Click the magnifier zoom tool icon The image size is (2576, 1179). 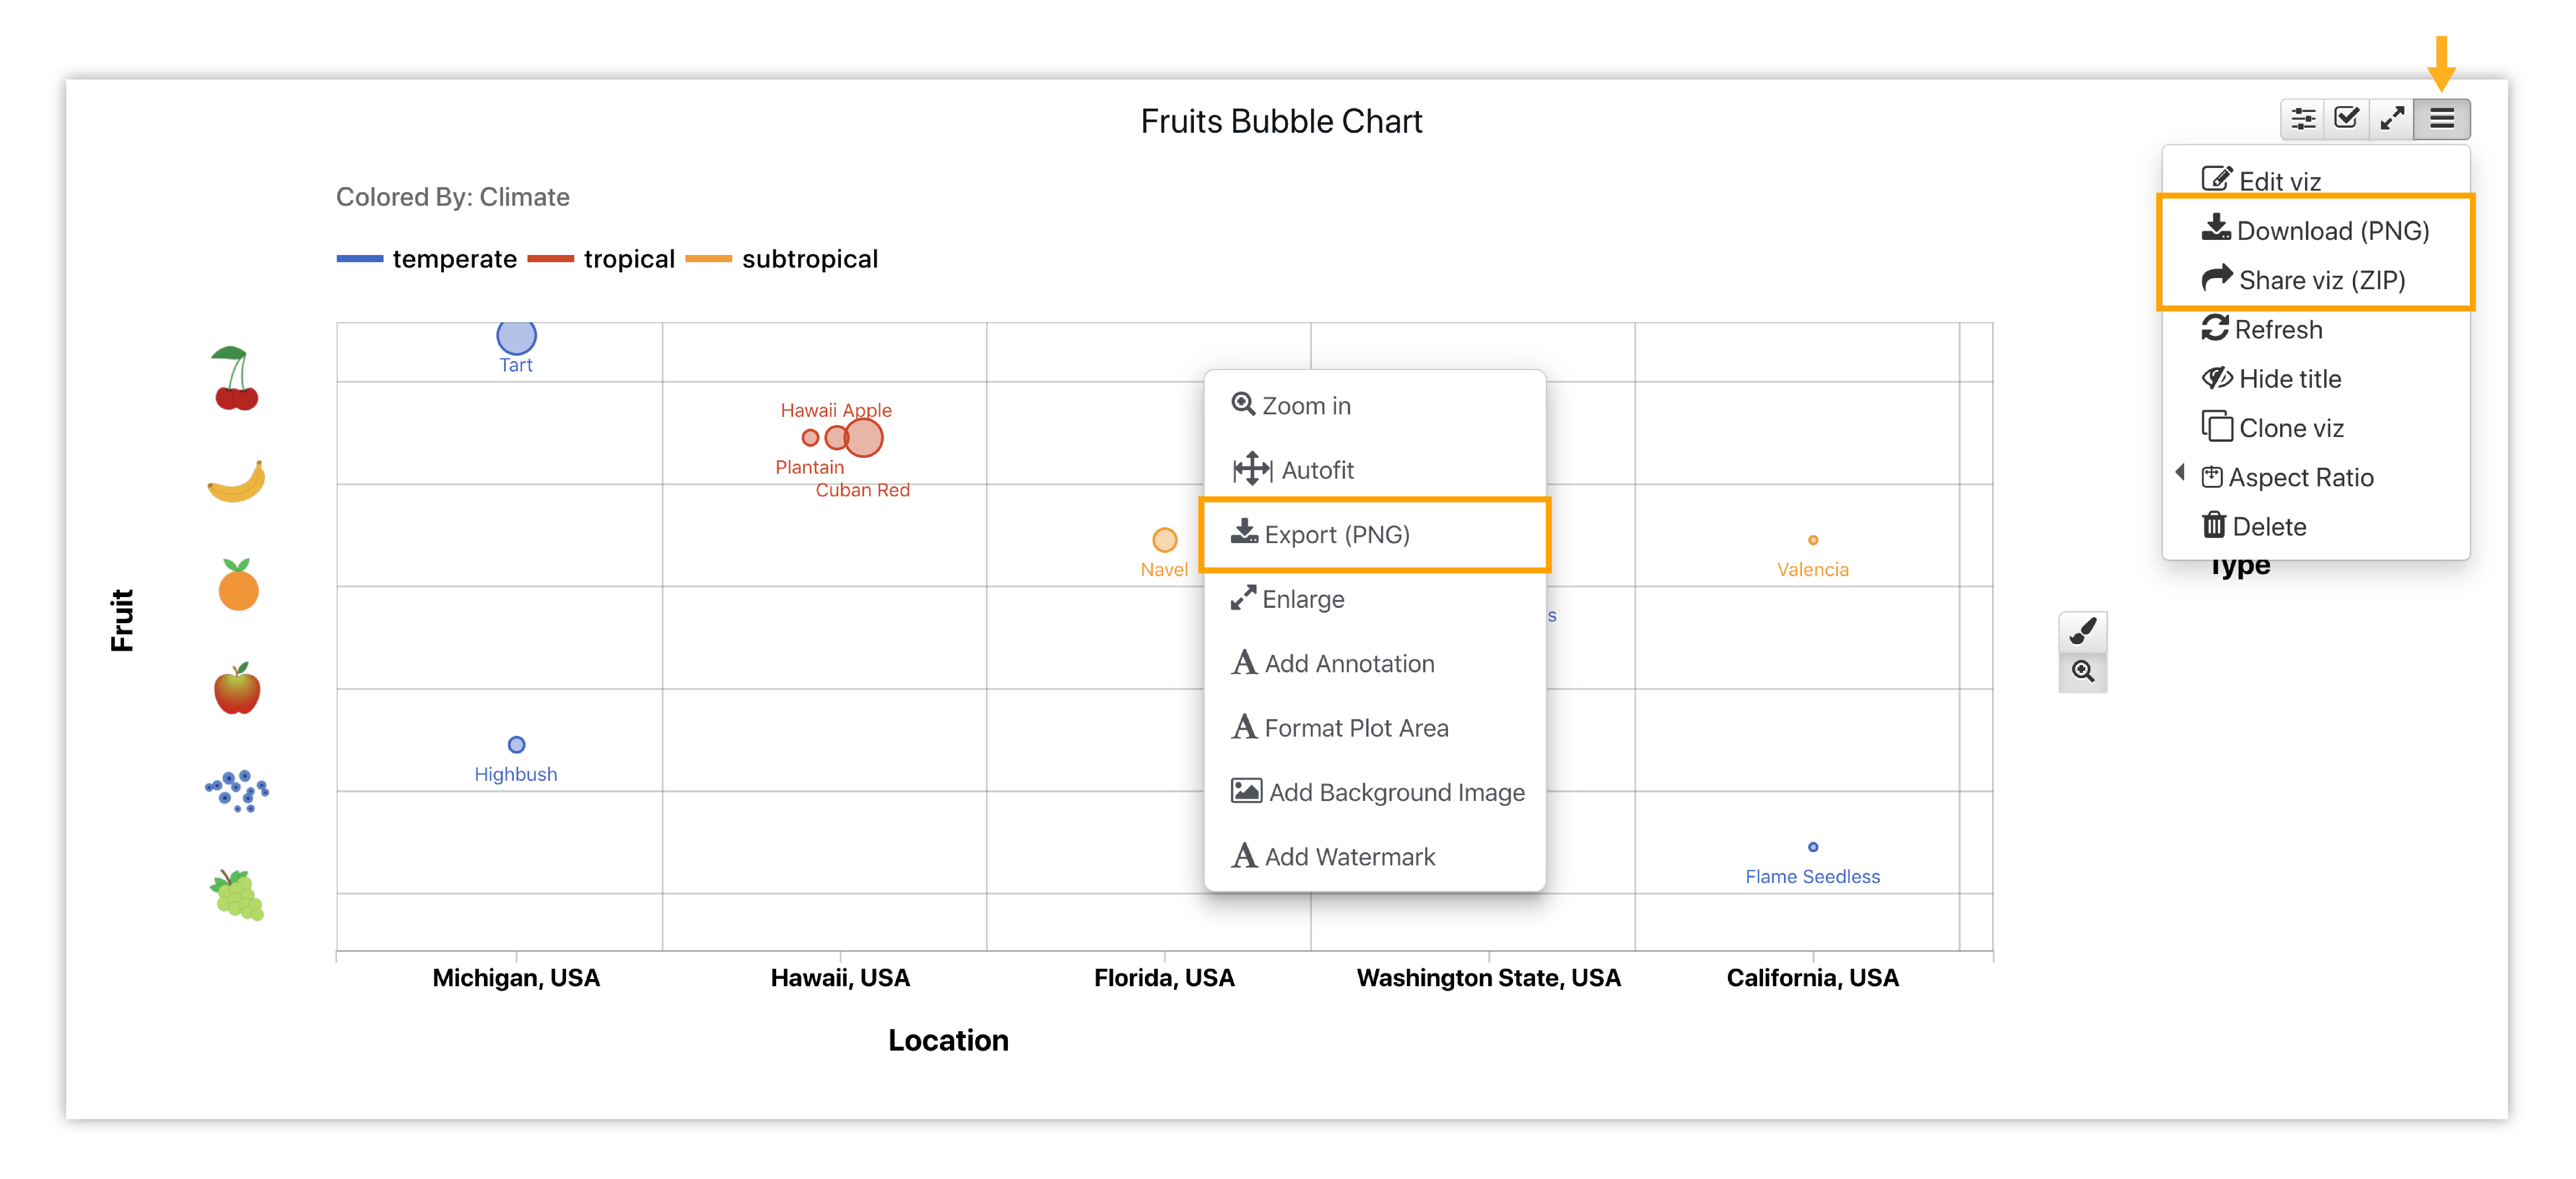[2083, 672]
